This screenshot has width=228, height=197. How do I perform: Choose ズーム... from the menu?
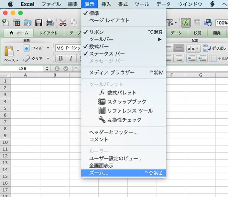click(x=124, y=173)
